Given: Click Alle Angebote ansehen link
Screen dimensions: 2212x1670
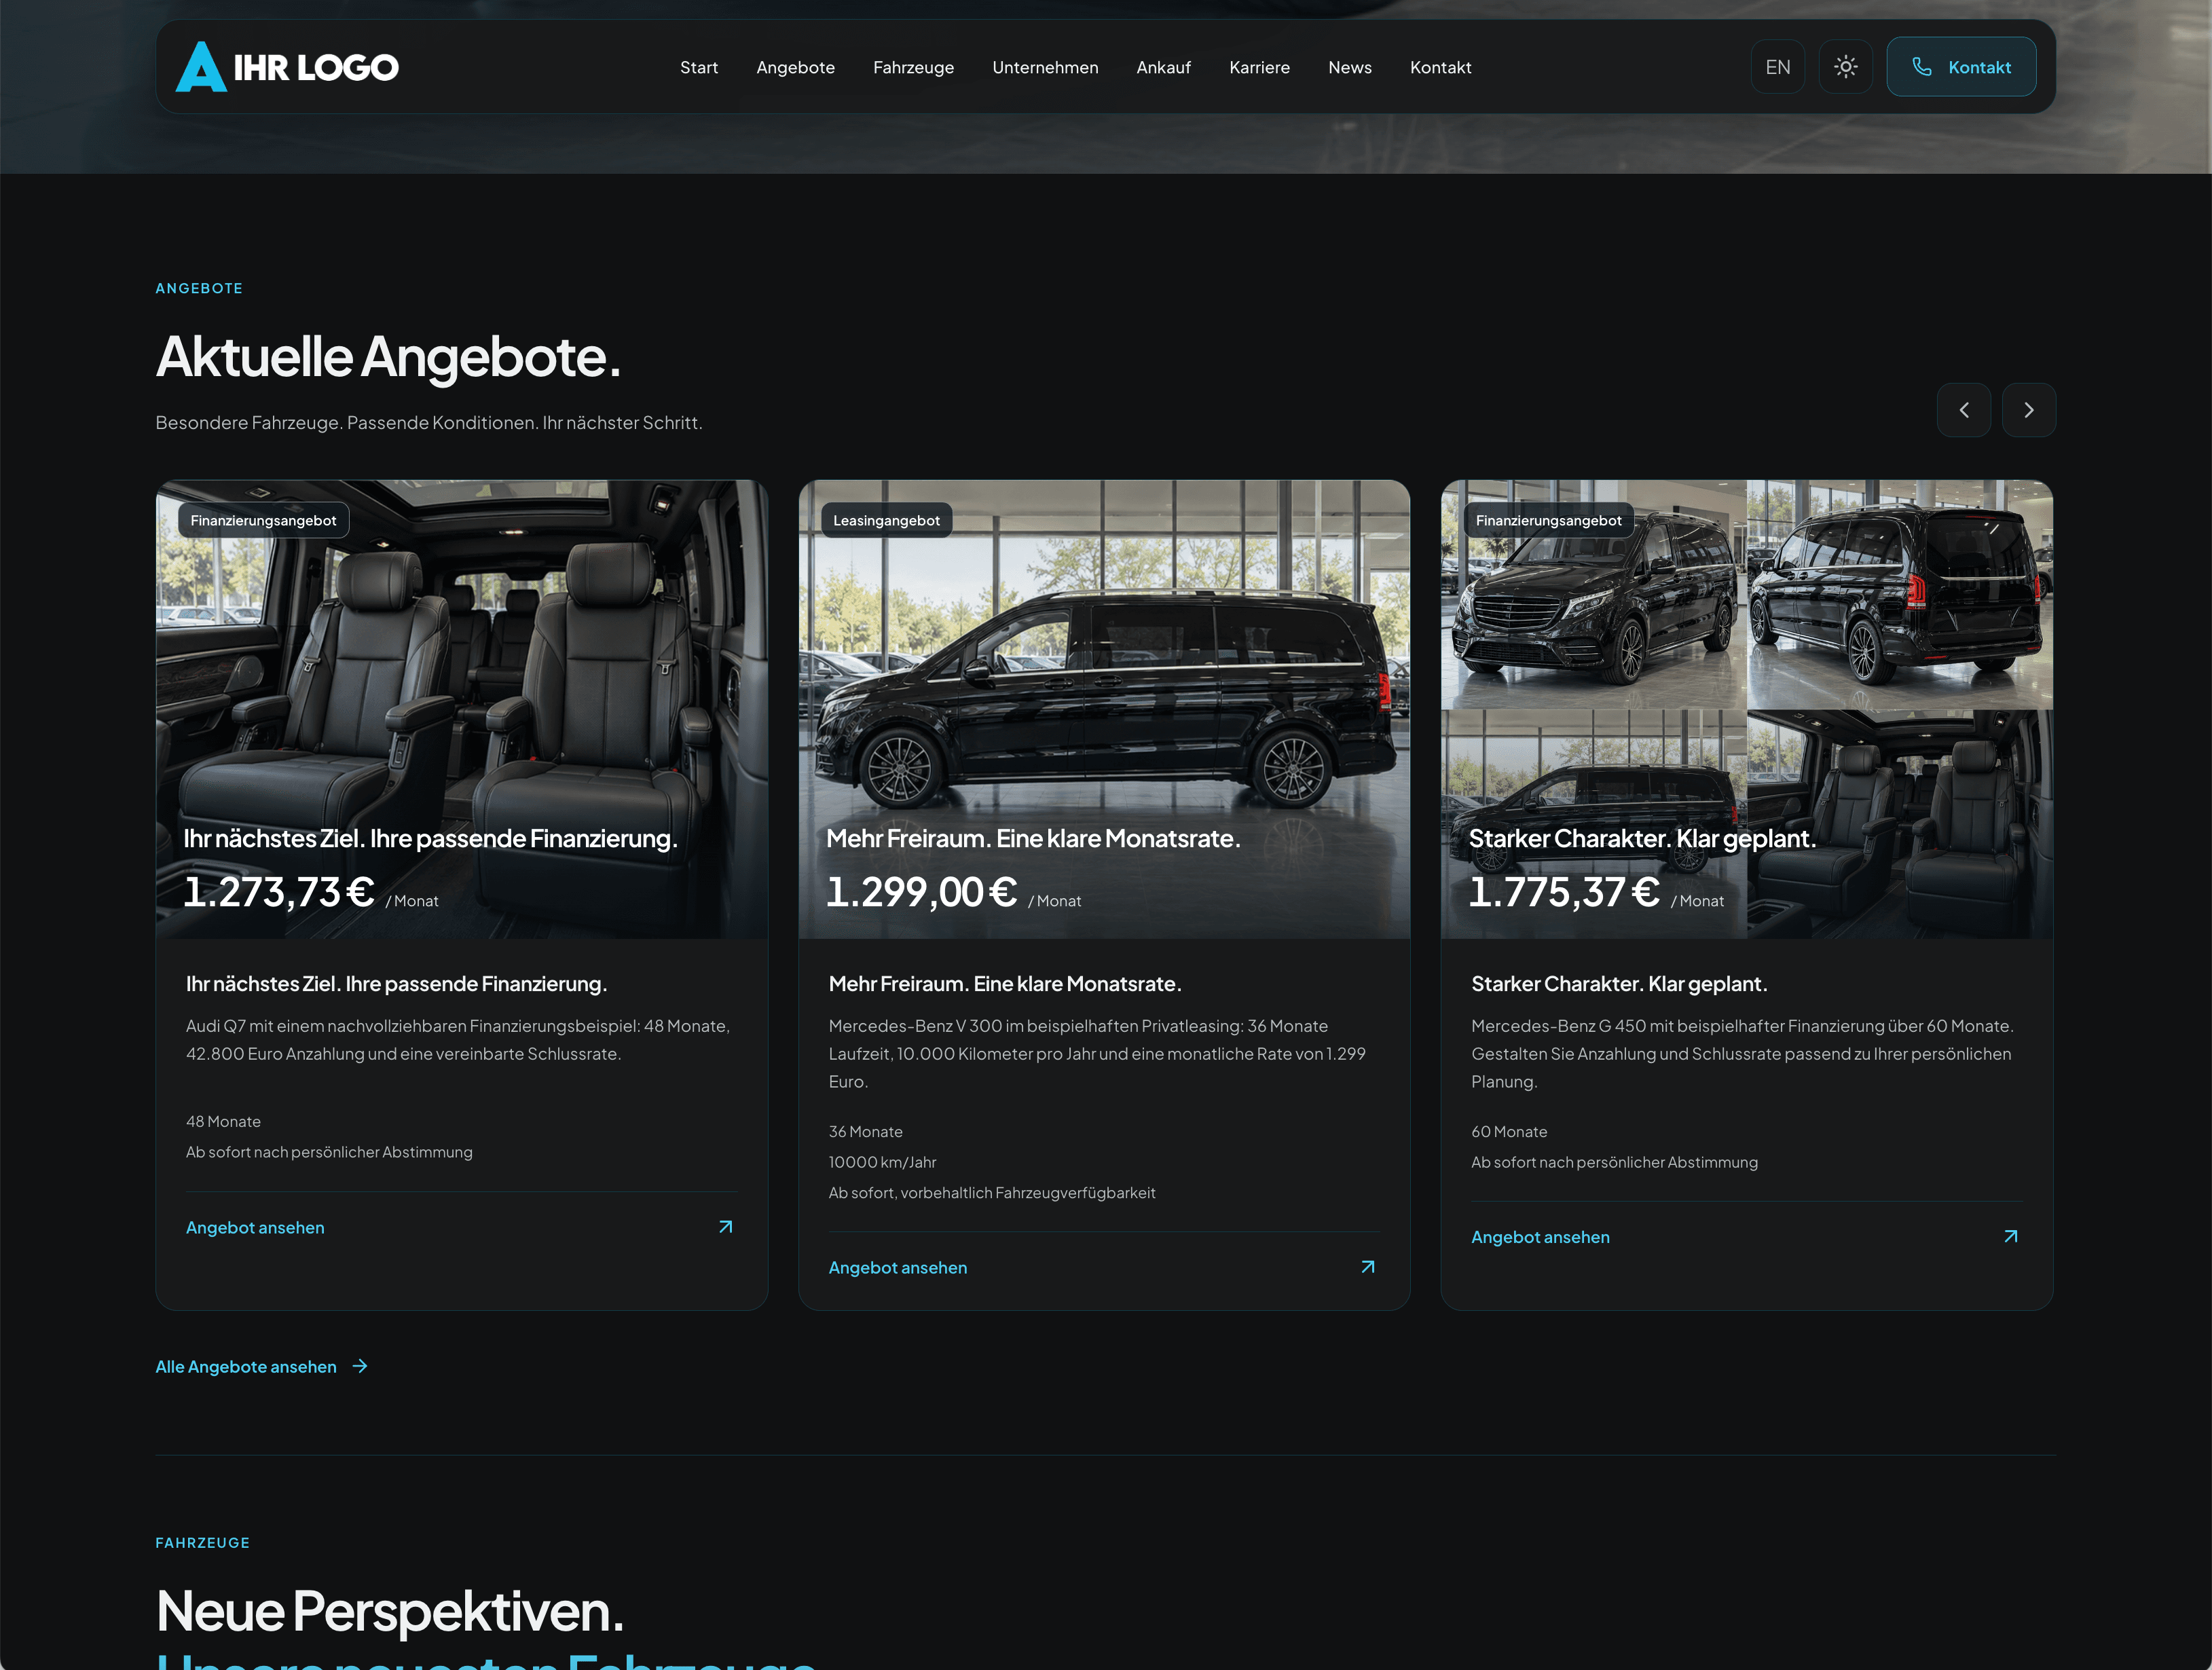Looking at the screenshot, I should point(246,1366).
